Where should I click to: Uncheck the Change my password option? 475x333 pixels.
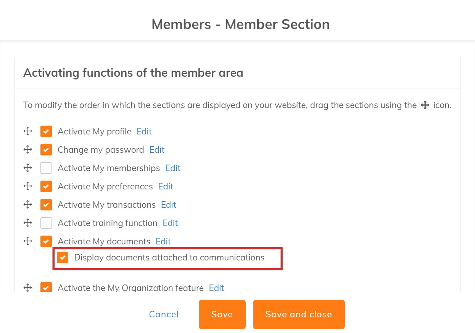[x=46, y=150]
